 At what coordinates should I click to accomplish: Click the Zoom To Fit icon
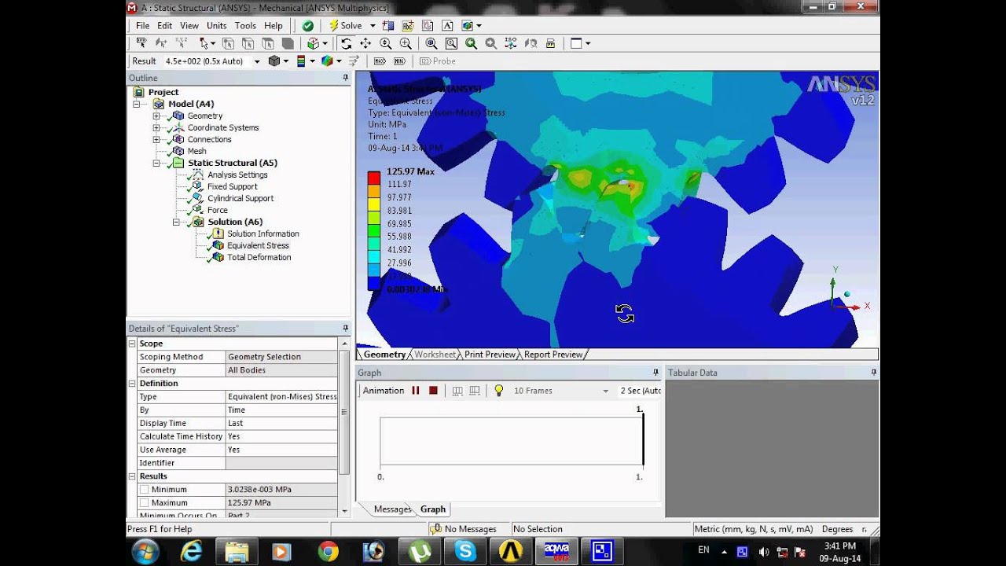pos(431,43)
